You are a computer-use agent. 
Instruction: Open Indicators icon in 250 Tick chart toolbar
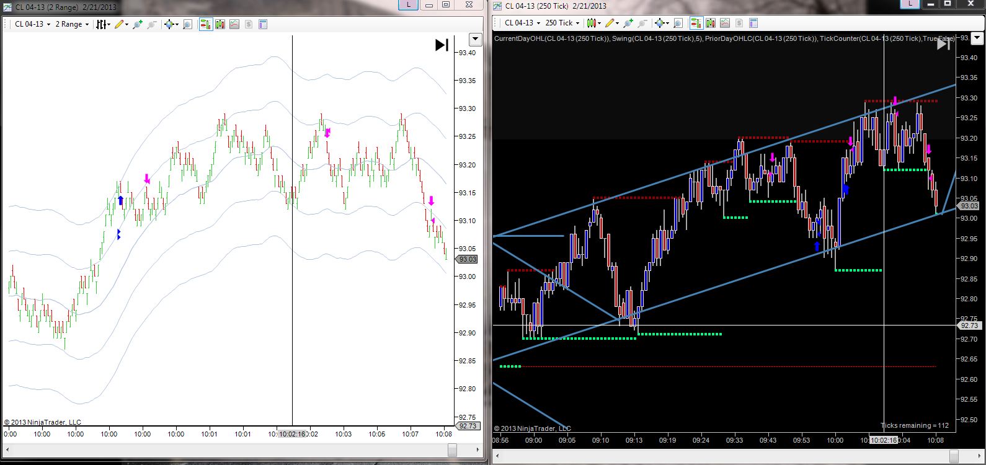710,23
